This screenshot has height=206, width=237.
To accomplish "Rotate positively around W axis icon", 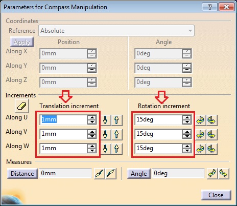I will (211, 149).
